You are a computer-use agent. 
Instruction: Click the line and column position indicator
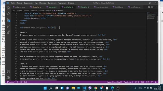pos(114,82)
